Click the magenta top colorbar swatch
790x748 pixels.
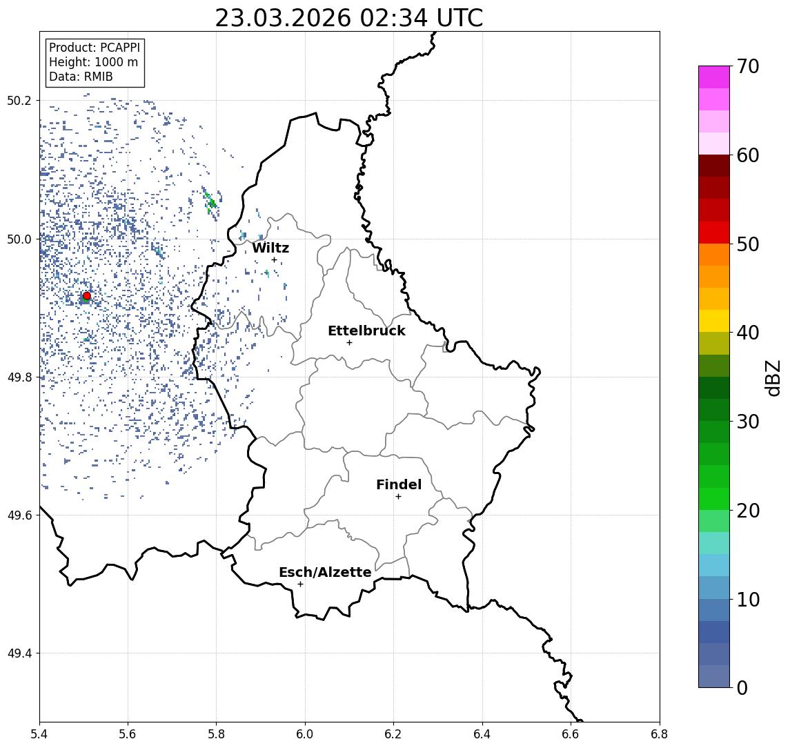pos(714,77)
